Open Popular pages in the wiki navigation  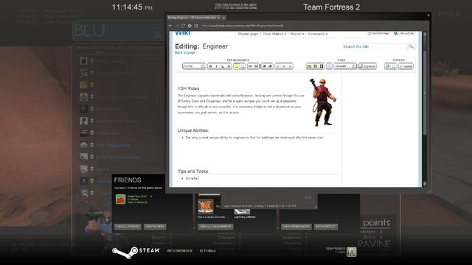click(x=249, y=34)
